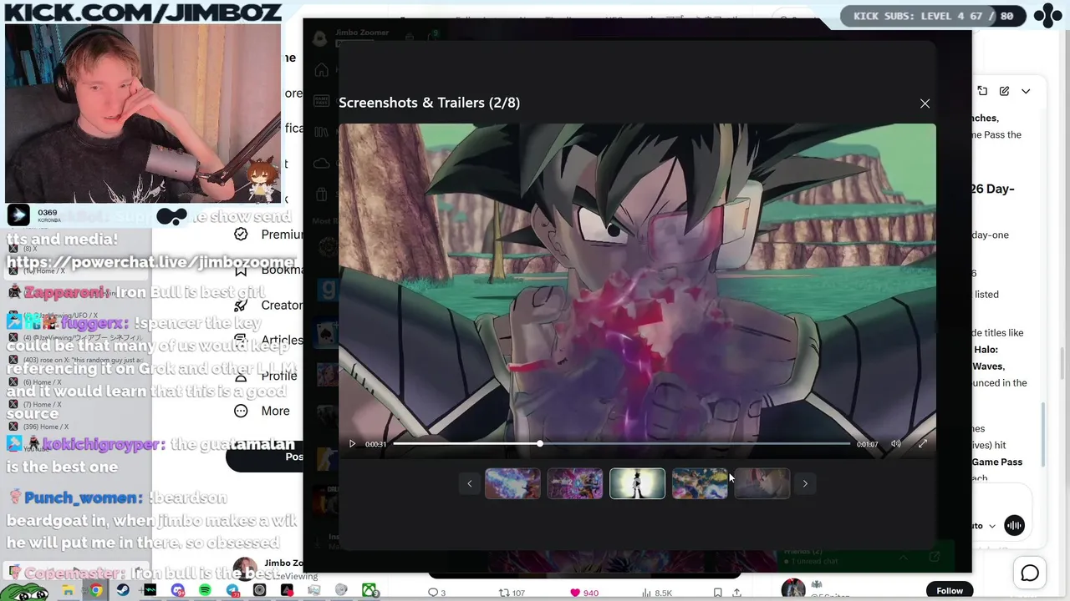This screenshot has width=1070, height=601.
Task: Share the post icon
Action: point(736,593)
